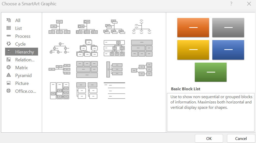Choose the Circle Picture Hierarchy layout

[x=59, y=48]
